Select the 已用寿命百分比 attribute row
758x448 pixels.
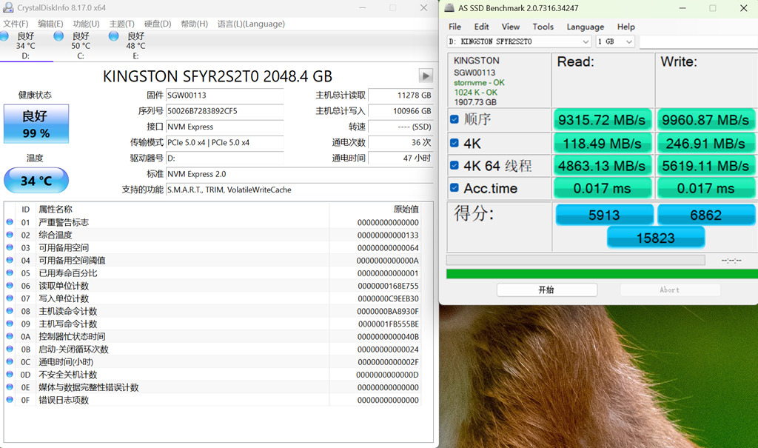pos(212,273)
